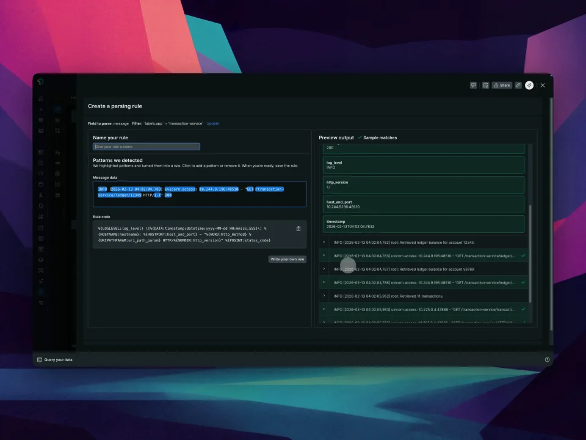586x440 pixels.
Task: Click the Message data text box
Action: tap(200, 194)
